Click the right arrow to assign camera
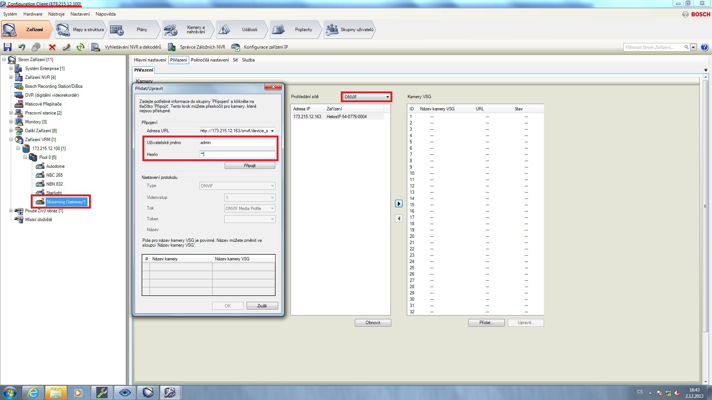Image resolution: width=712 pixels, height=400 pixels. point(399,204)
